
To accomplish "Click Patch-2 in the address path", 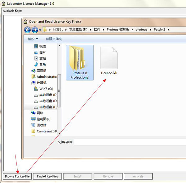I will 159,30.
